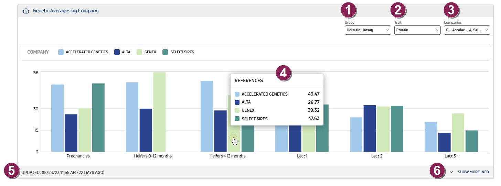501x186 pixels.
Task: Select the Alta bar in the Lact 2 group
Action: click(x=370, y=128)
